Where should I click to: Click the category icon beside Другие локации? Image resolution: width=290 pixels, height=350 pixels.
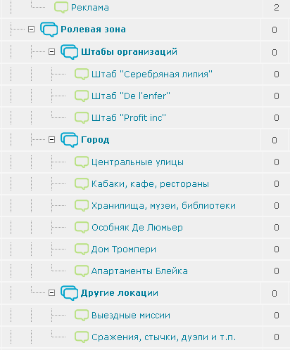tap(69, 293)
